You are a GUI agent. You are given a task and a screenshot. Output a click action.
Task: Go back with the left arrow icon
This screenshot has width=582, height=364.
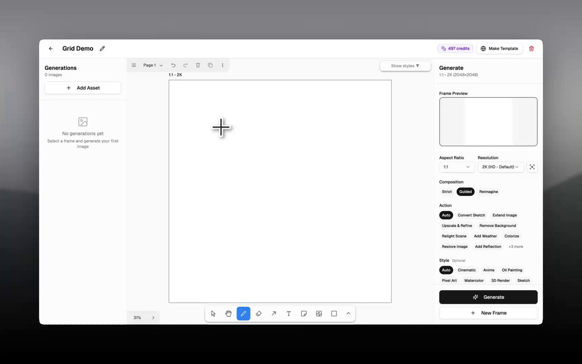coord(51,49)
